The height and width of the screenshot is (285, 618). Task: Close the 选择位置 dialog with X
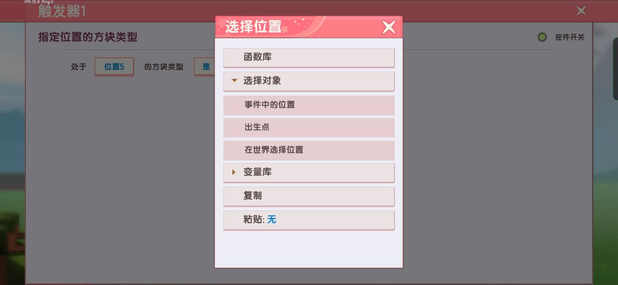389,27
